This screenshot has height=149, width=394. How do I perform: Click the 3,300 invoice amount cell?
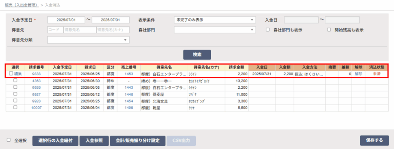(x=237, y=101)
